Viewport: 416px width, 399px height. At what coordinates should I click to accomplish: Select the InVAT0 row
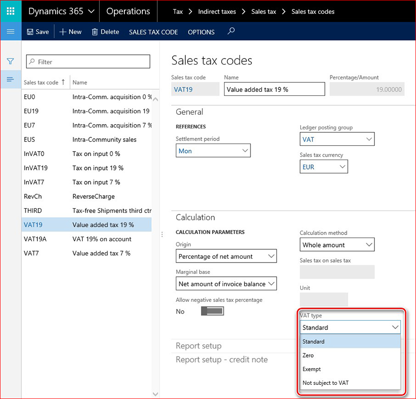pos(87,153)
